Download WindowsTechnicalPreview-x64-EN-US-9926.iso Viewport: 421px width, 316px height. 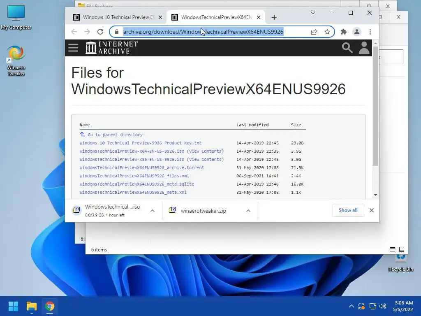point(132,151)
